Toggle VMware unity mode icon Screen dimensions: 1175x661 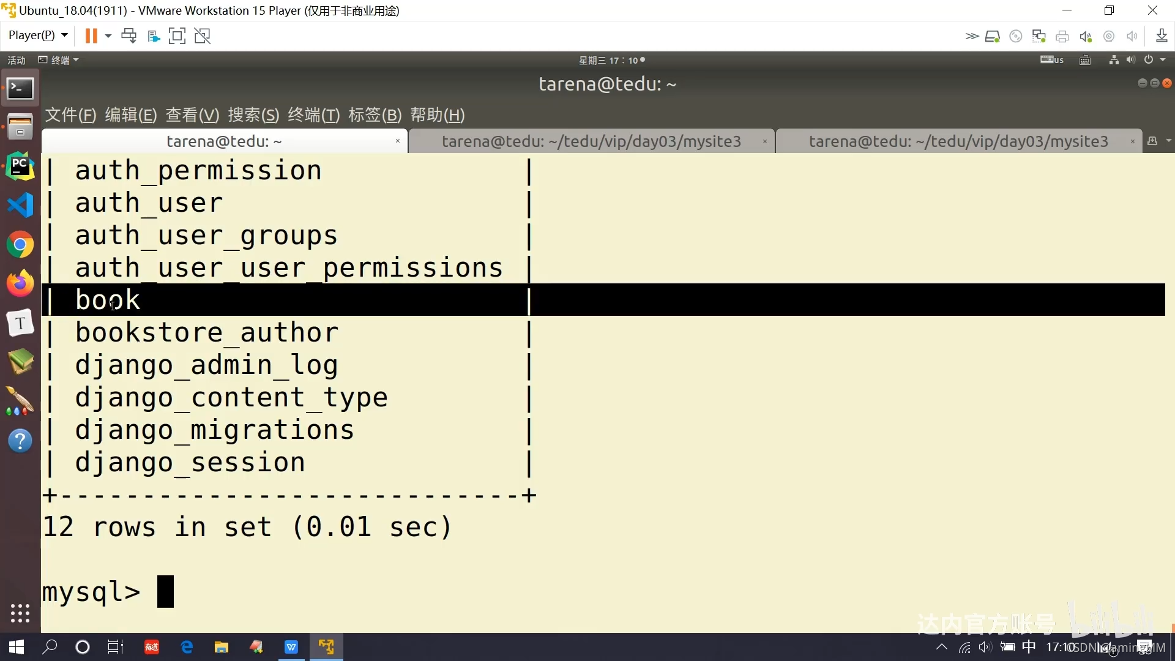(203, 35)
